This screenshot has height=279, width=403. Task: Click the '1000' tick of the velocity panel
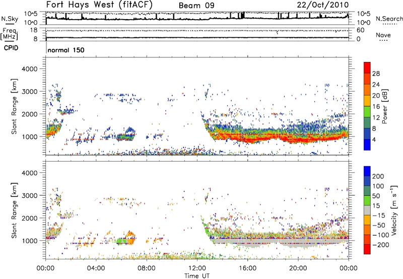click(30, 241)
